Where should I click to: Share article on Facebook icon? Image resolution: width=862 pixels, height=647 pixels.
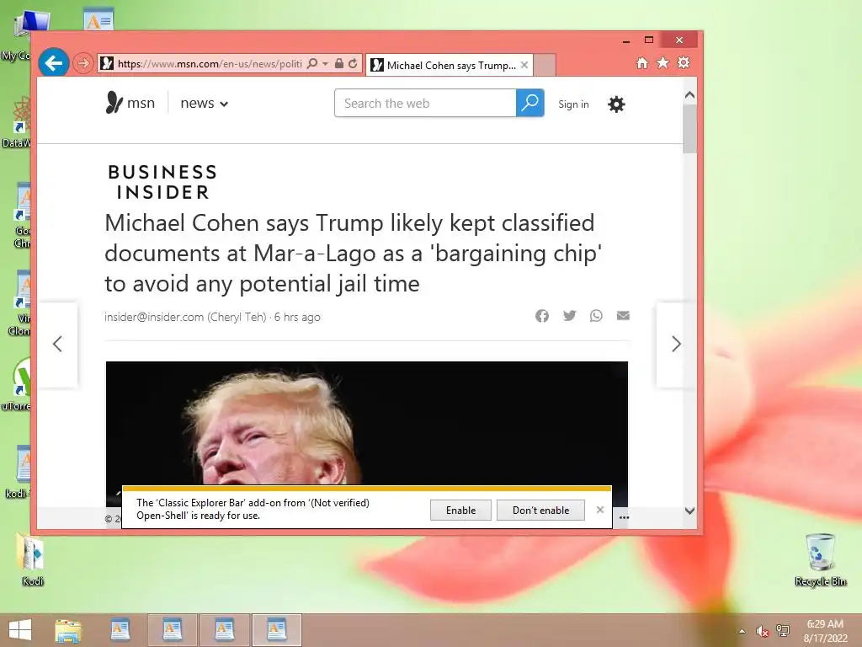click(x=542, y=316)
